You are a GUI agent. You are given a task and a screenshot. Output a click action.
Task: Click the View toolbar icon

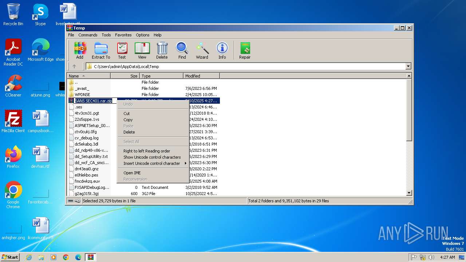(142, 51)
